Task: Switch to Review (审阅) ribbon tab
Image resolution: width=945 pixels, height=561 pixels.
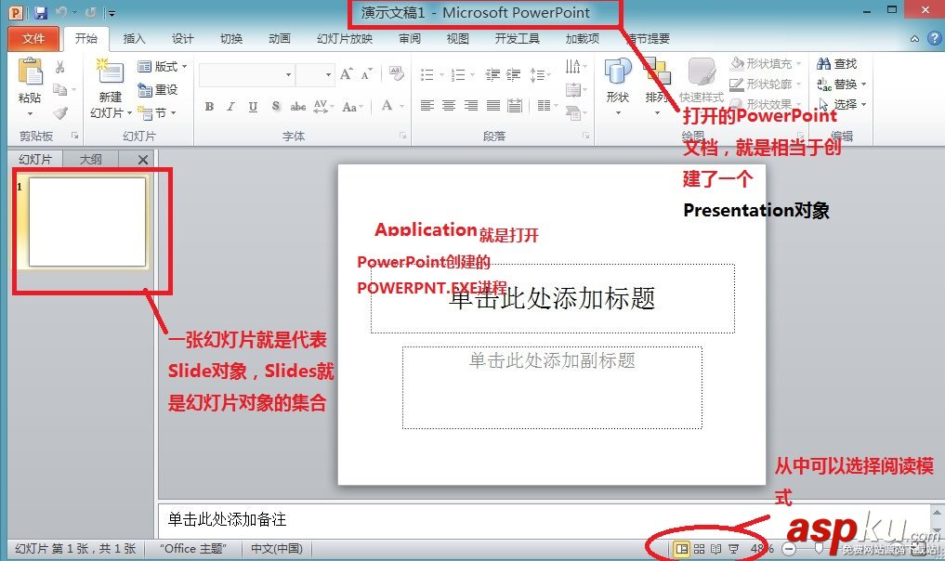Action: click(409, 39)
